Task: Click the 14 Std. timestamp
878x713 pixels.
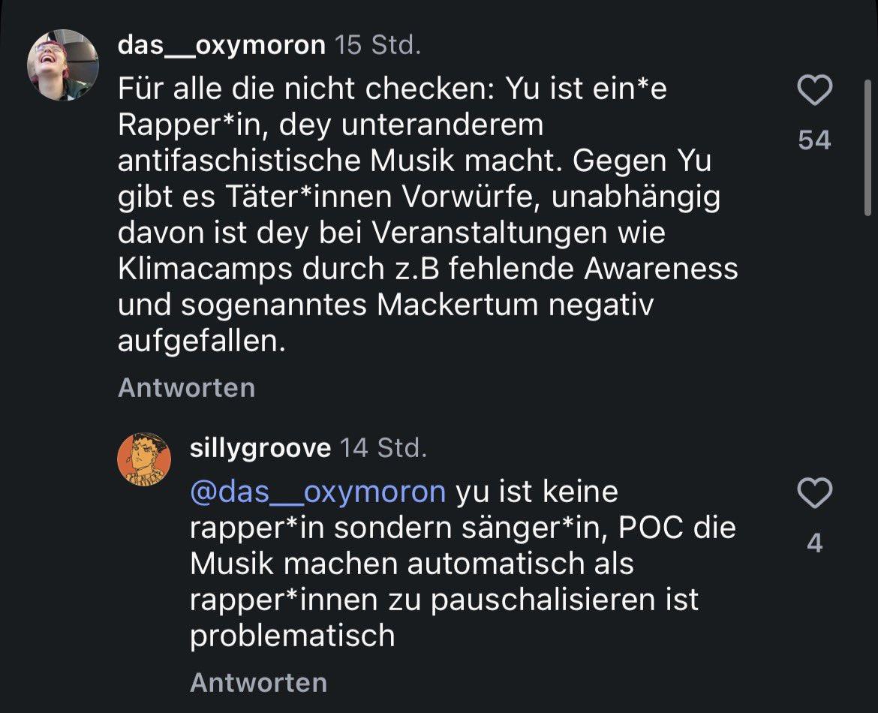Action: pos(383,448)
